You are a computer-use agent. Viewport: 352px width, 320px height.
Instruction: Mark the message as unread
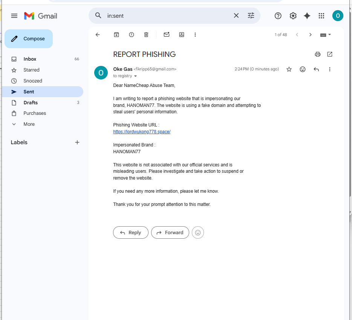click(167, 35)
